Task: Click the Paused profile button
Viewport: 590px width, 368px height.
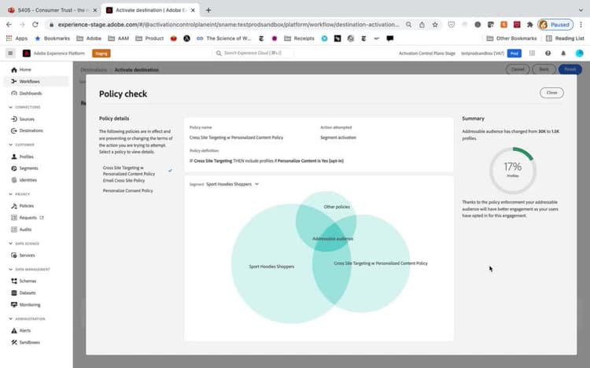Action: click(555, 24)
